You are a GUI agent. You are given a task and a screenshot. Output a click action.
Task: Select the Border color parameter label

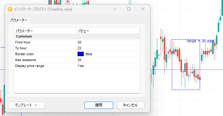(x=25, y=54)
